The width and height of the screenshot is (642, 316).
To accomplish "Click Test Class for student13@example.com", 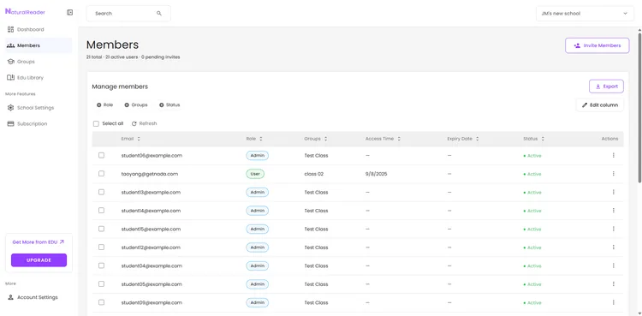I will click(316, 192).
